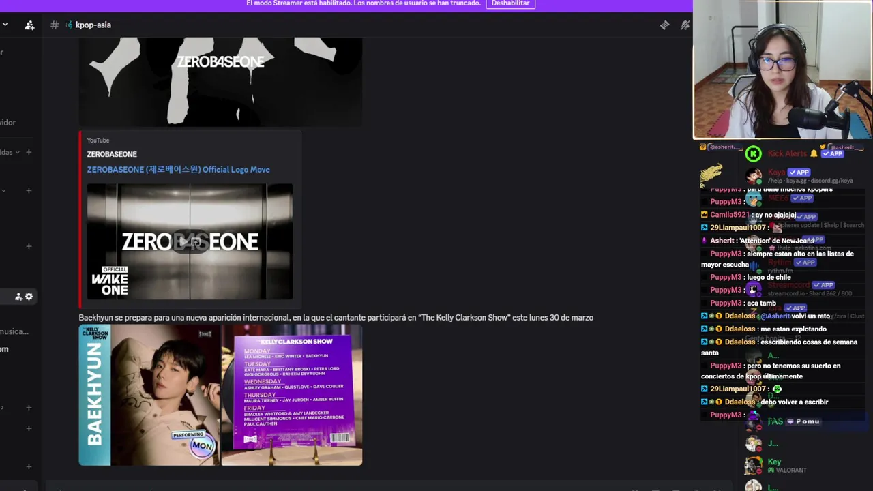
Task: Click Camila5921 chat username
Action: point(729,215)
